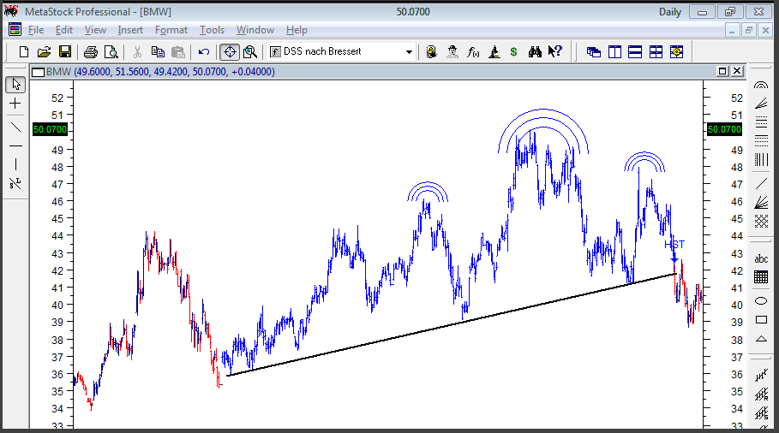
Task: Click the green dollar sign icon
Action: (x=513, y=51)
